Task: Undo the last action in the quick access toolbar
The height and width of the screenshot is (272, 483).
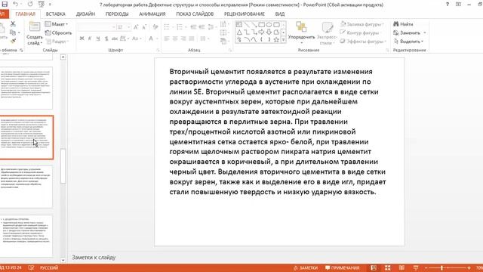Action: [x=15, y=5]
